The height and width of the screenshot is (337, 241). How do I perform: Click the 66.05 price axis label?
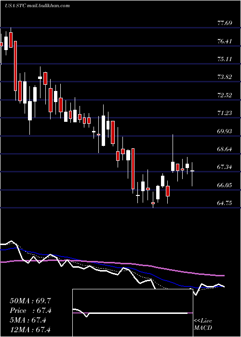225,185
